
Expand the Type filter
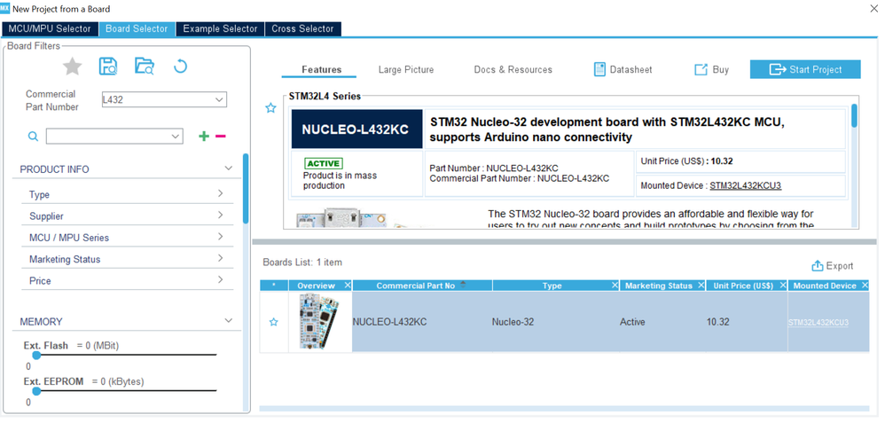point(220,193)
